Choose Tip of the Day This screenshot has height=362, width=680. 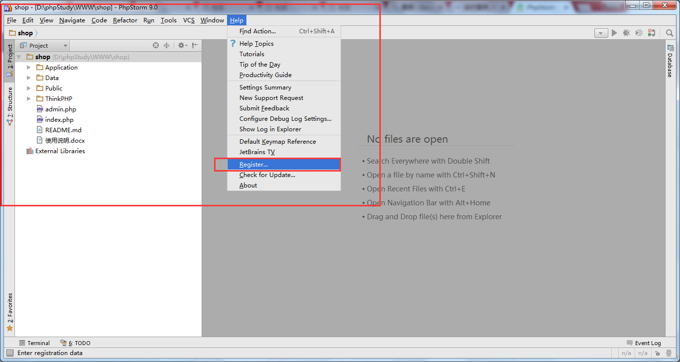pos(284,64)
